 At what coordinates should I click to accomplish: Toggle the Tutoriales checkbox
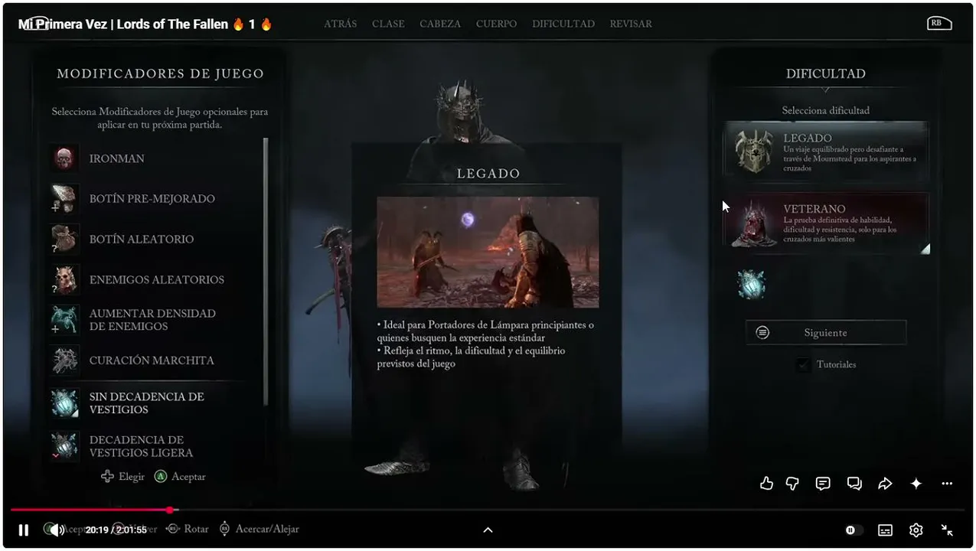[802, 365]
